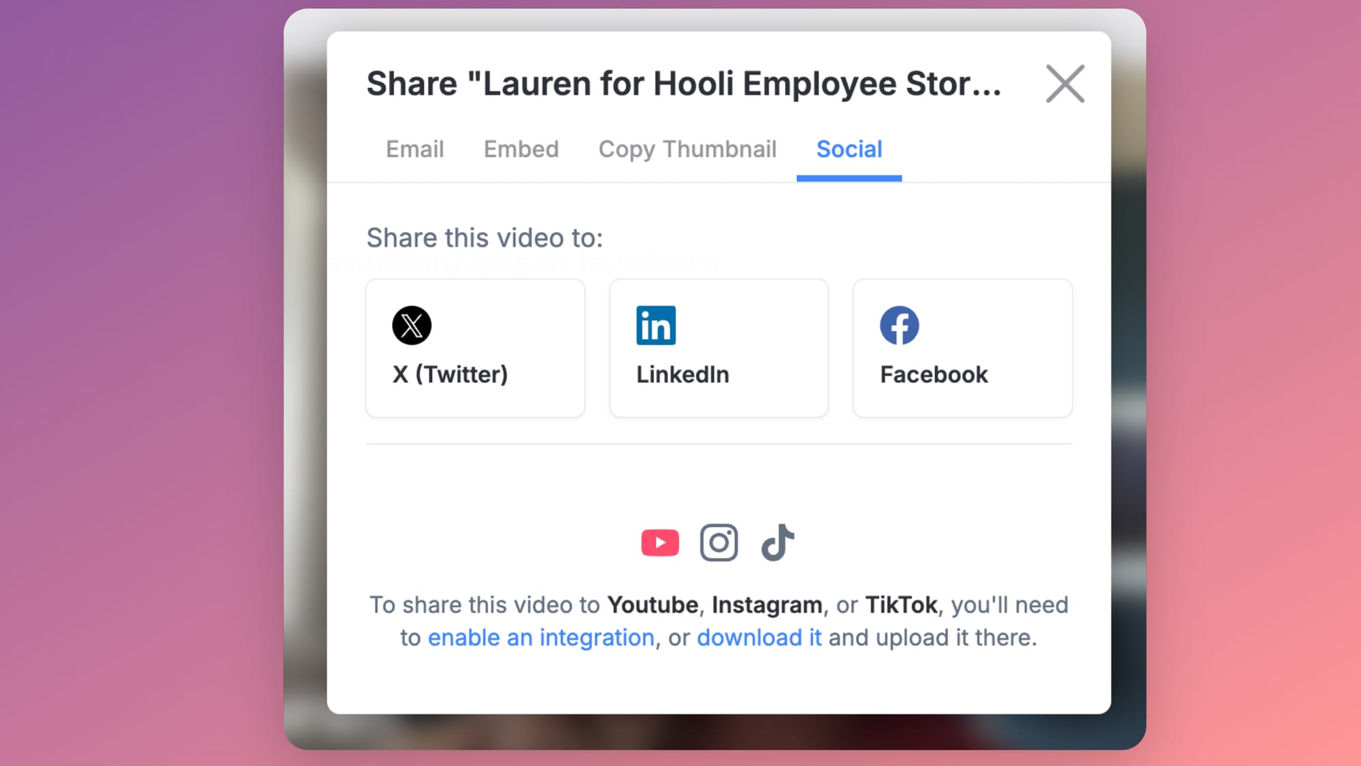Image resolution: width=1361 pixels, height=766 pixels.
Task: Click the TikTok note icon
Action: point(777,542)
